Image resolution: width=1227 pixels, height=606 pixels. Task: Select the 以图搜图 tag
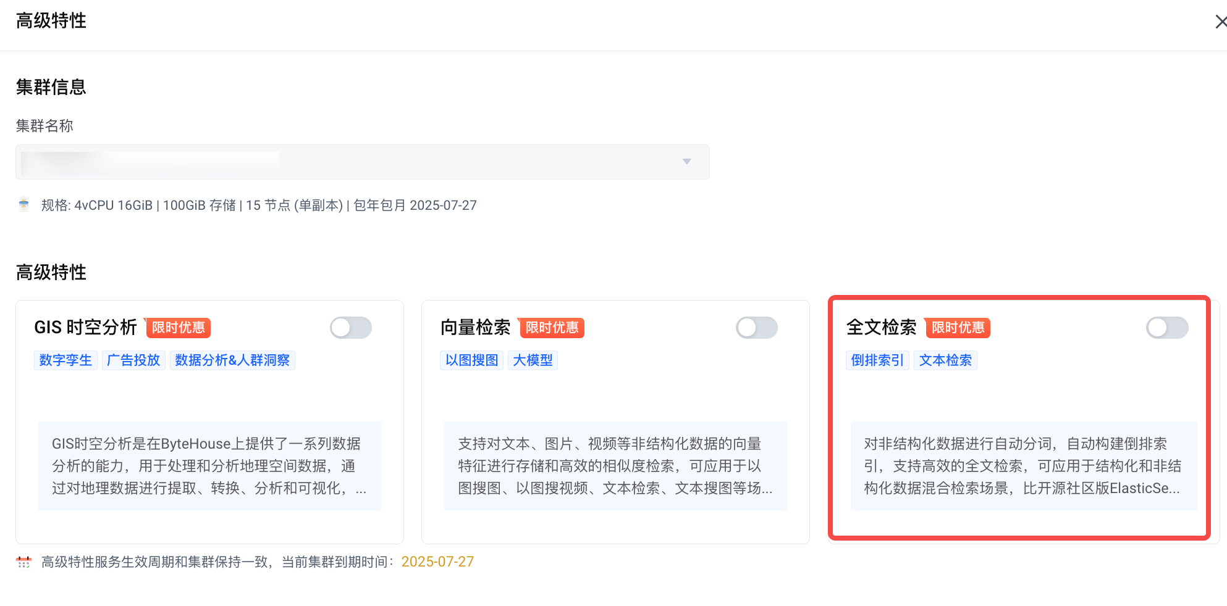pos(471,360)
